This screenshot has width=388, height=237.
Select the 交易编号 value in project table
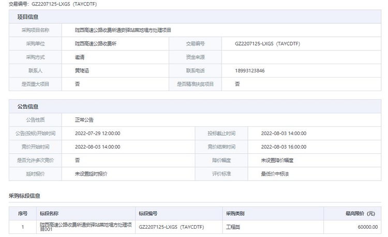click(267, 44)
